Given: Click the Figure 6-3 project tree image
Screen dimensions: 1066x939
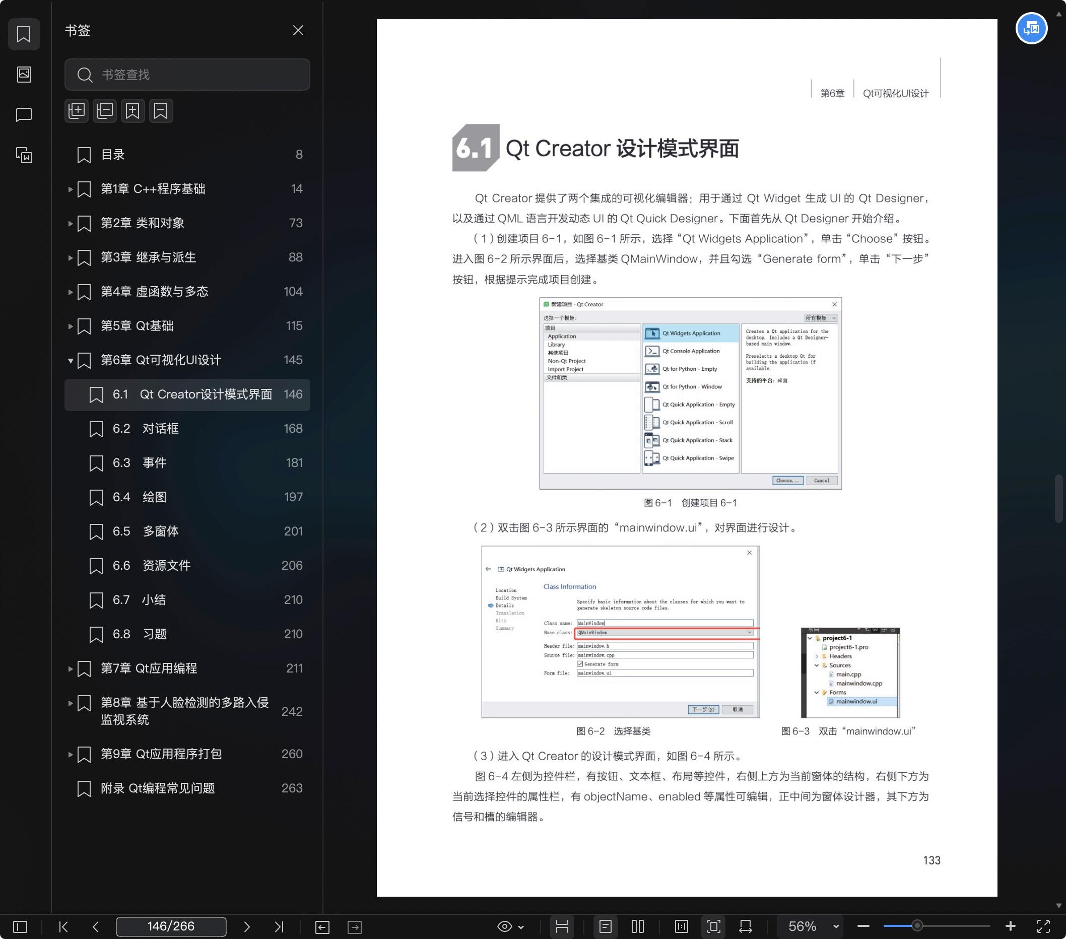Looking at the screenshot, I should pyautogui.click(x=850, y=673).
